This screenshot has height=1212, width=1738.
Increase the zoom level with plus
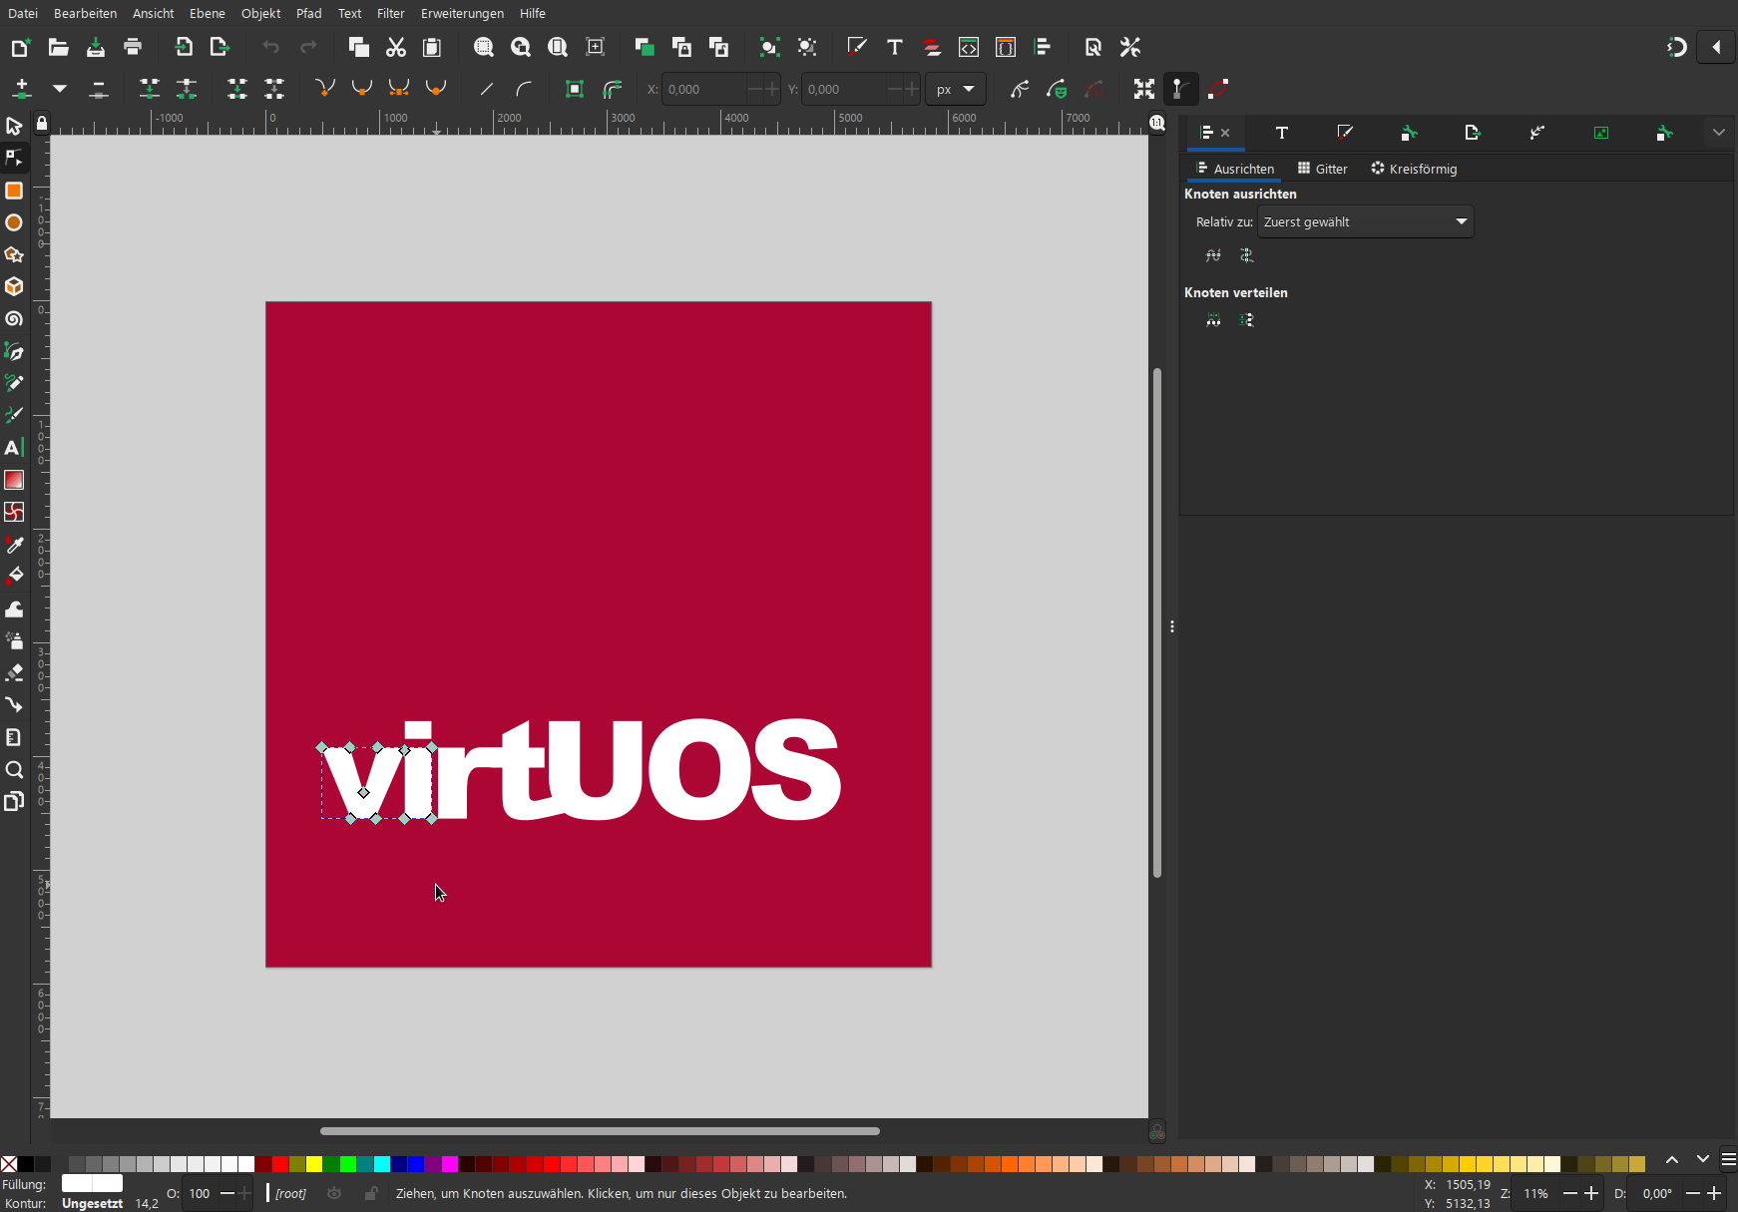(1591, 1193)
